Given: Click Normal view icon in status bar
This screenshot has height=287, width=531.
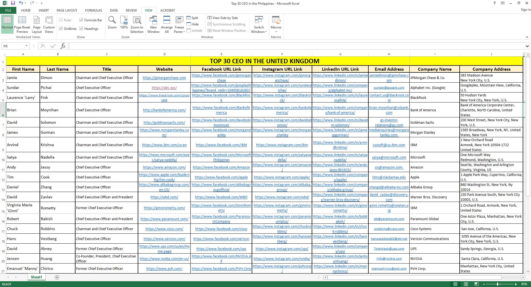Looking at the screenshot, I should [x=455, y=284].
